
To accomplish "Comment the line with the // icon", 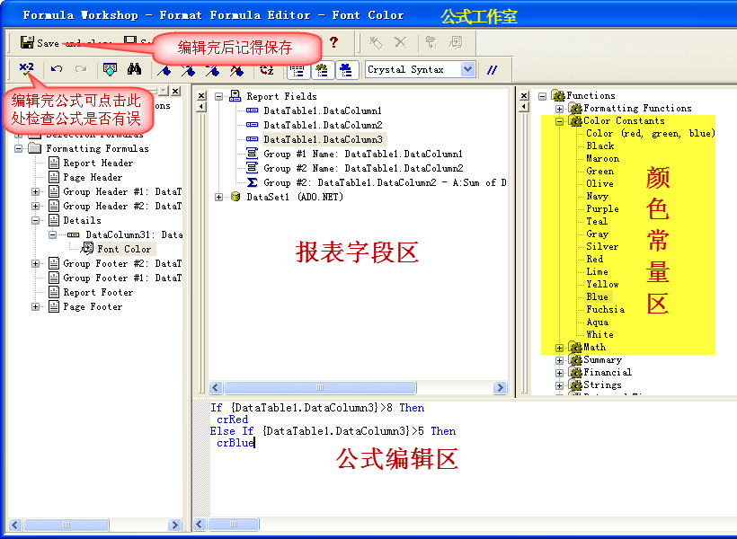I will pos(492,70).
